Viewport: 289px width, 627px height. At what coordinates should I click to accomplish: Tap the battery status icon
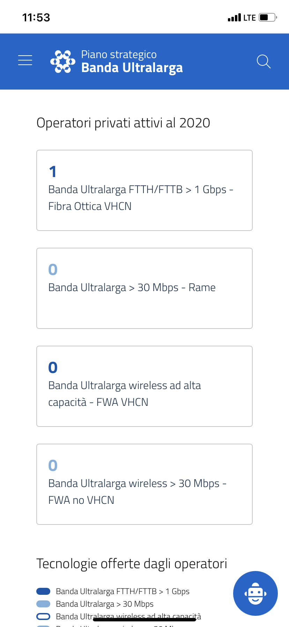point(268,17)
